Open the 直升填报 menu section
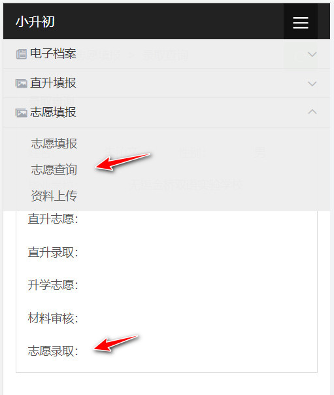The width and height of the screenshot is (334, 395). click(x=167, y=83)
